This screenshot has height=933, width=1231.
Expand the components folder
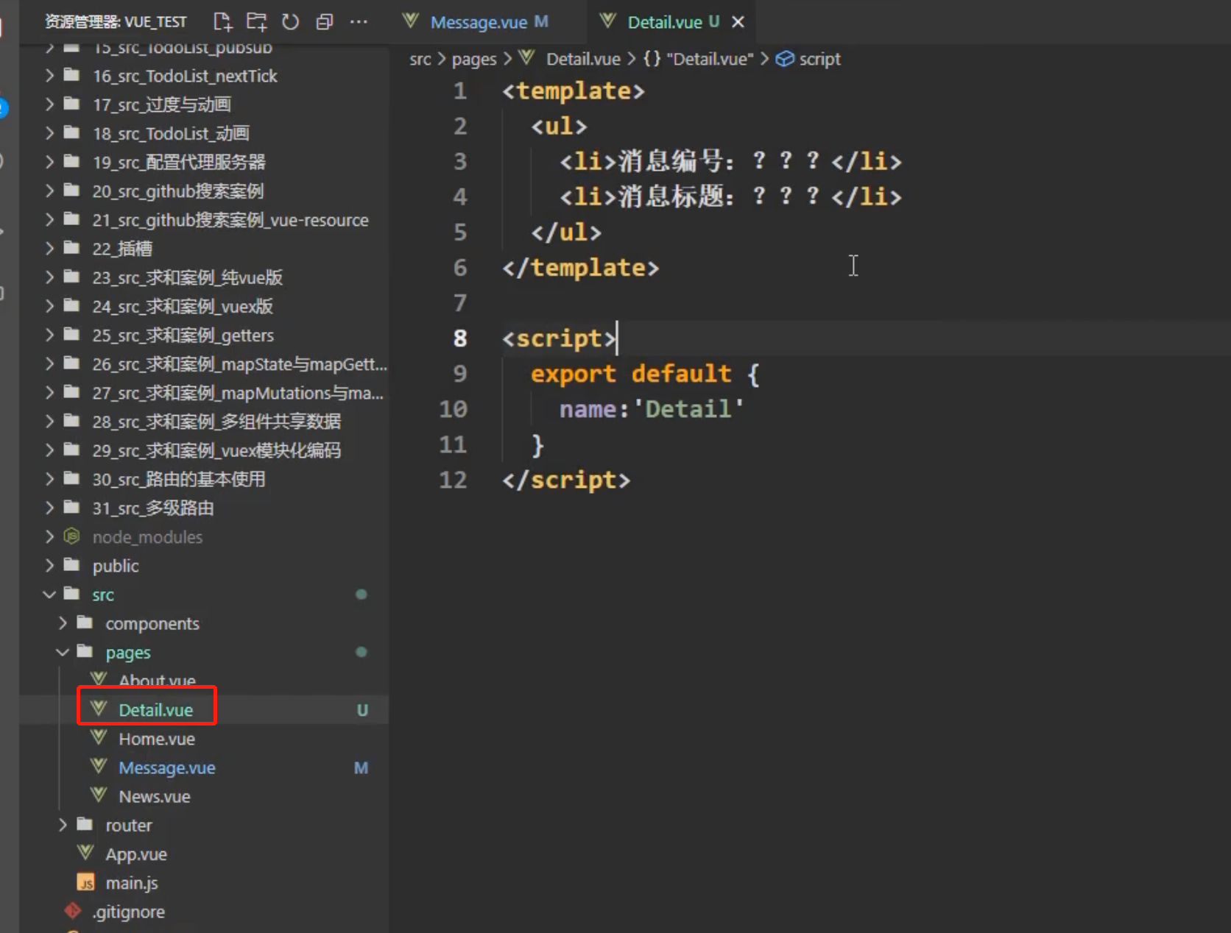[204, 624]
